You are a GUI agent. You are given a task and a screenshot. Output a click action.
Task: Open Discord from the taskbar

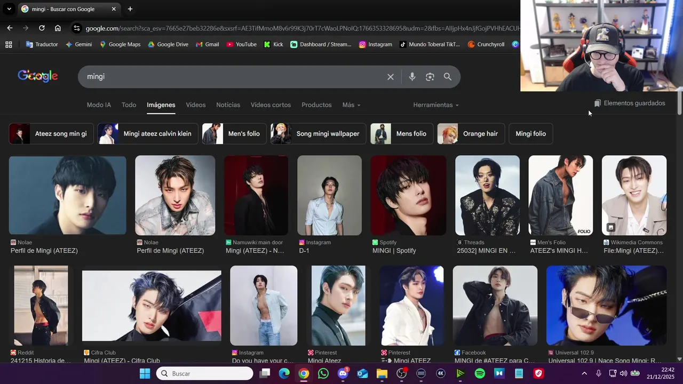[x=343, y=374]
